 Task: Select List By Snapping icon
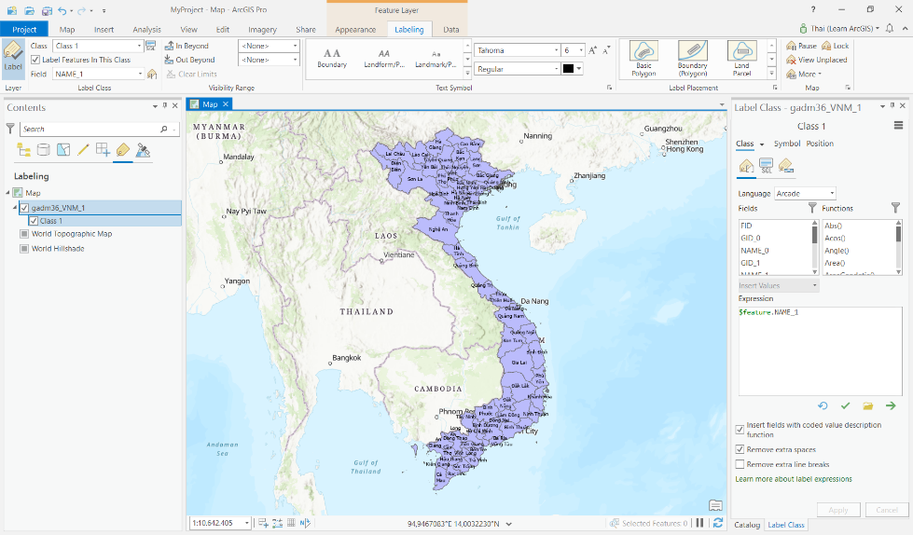(104, 150)
